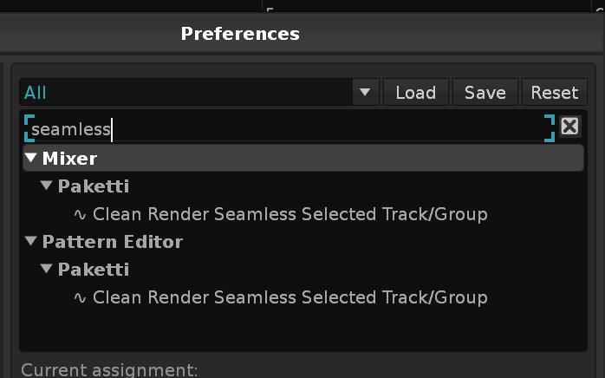This screenshot has width=605, height=378.
Task: Collapse the Mixer category triangle
Action: [31, 158]
